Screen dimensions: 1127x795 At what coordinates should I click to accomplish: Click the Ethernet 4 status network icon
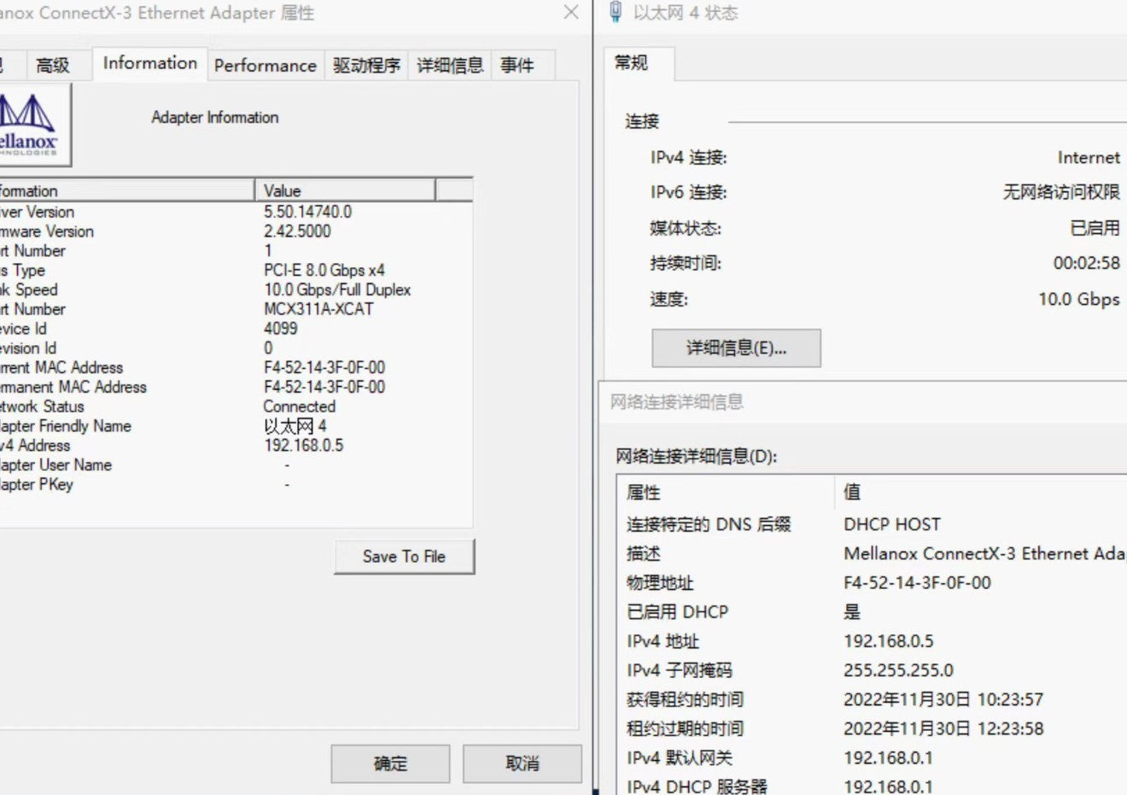pyautogui.click(x=615, y=12)
